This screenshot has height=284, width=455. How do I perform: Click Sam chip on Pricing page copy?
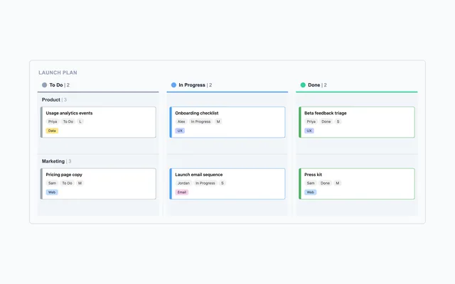(x=52, y=183)
